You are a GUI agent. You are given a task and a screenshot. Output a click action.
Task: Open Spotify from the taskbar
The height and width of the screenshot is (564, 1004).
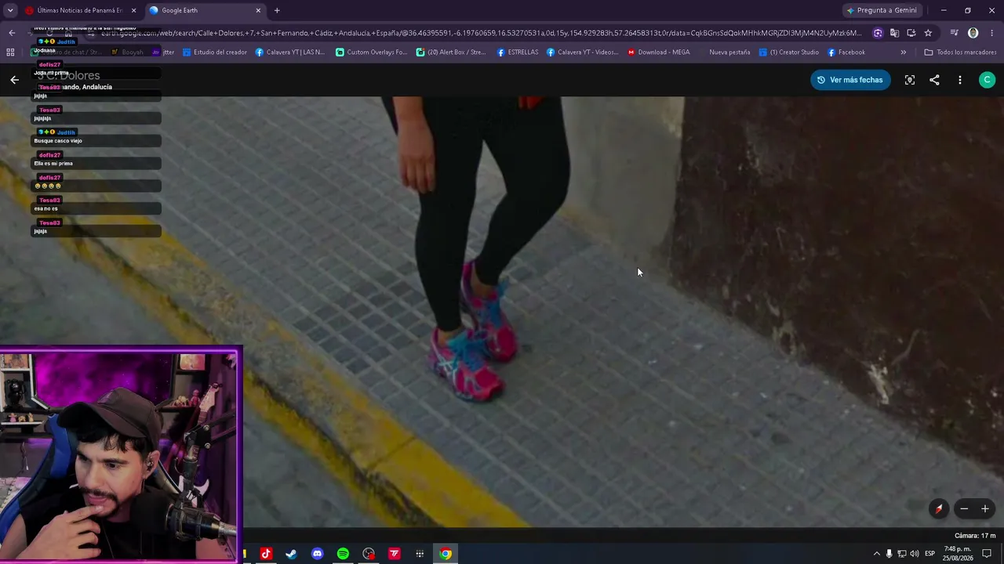coord(343,554)
